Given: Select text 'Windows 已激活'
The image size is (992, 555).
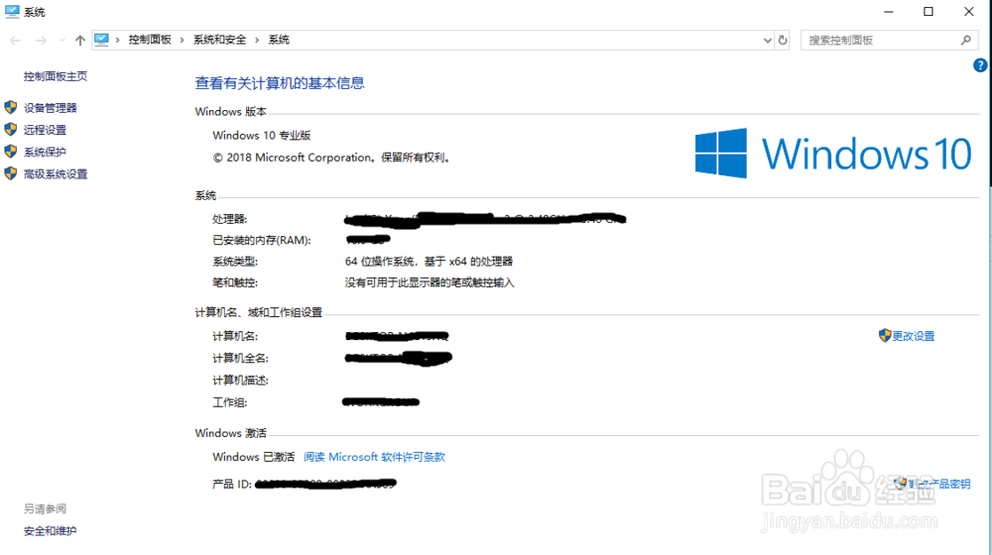Looking at the screenshot, I should tap(254, 457).
